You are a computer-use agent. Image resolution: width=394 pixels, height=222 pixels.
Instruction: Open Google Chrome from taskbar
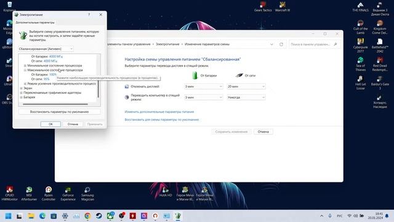tap(87, 216)
